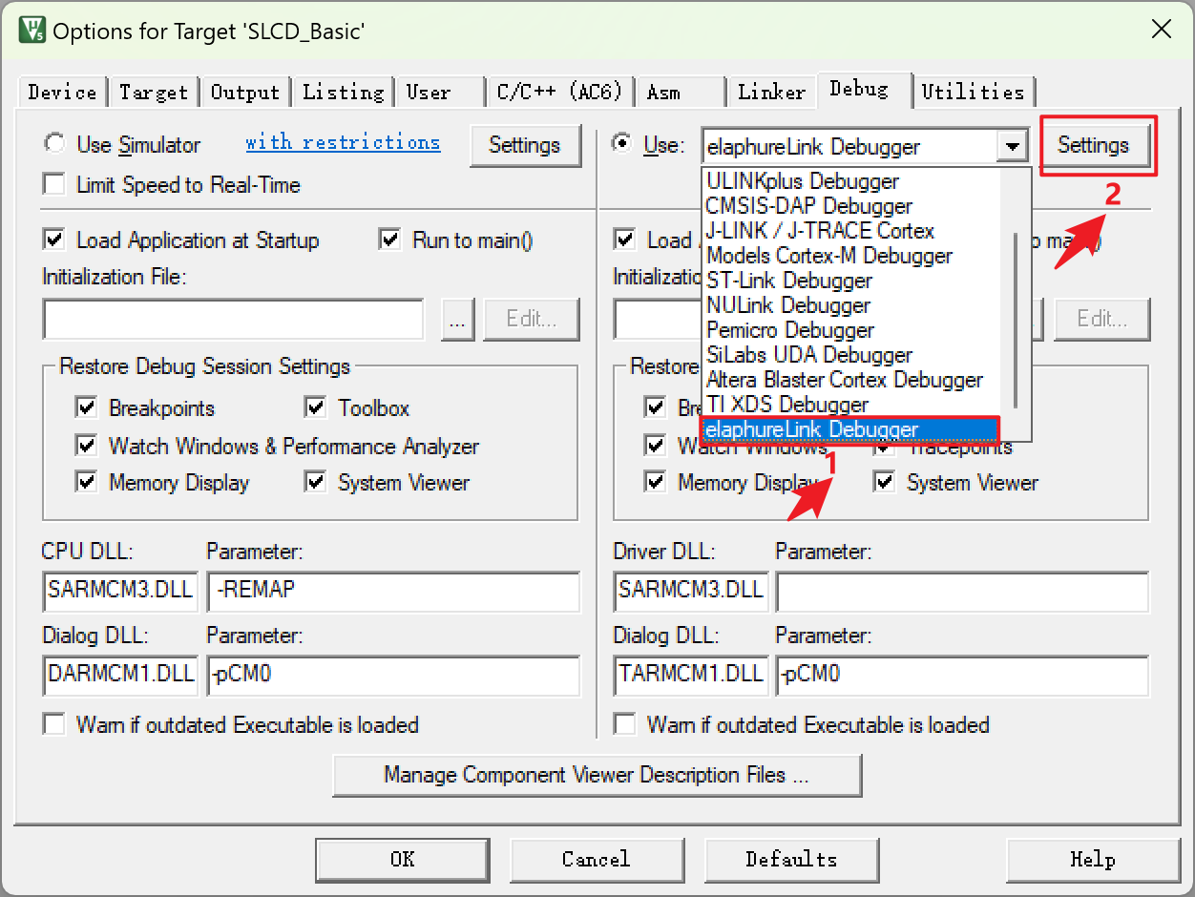Confirm the dialog with OK button
This screenshot has width=1195, height=897.
[402, 859]
